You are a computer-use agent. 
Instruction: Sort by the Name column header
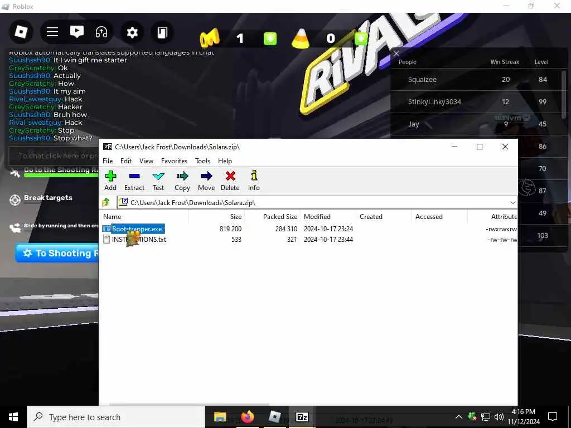(x=144, y=217)
